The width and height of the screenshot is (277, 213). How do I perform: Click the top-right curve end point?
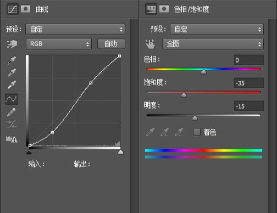click(119, 56)
